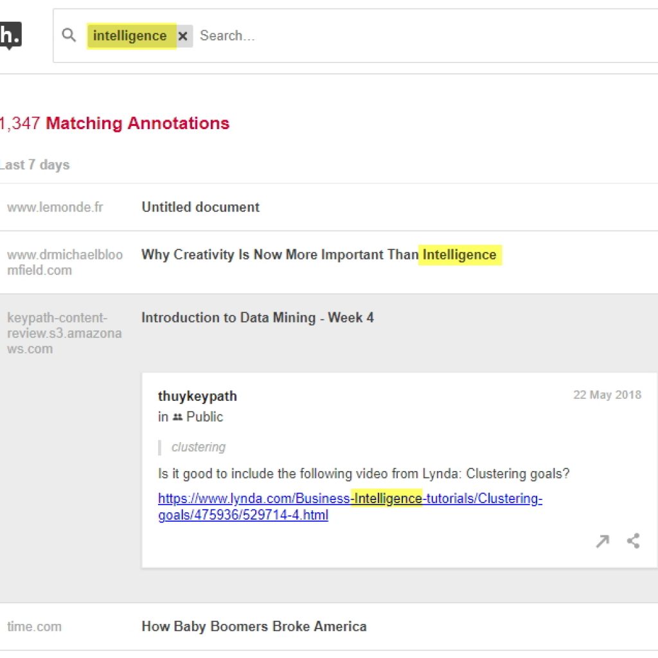The width and height of the screenshot is (658, 658).
Task: Click keypath-content-review.s3.amazonaws.com domain
Action: pos(65,333)
